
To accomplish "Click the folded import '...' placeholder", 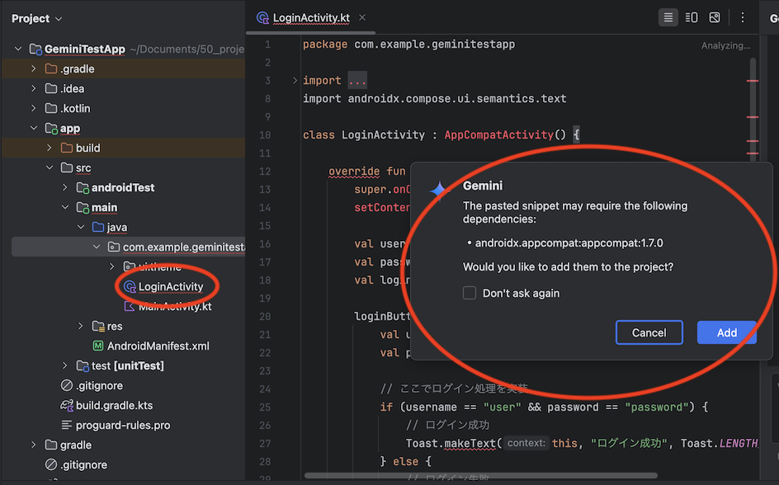I will [357, 80].
